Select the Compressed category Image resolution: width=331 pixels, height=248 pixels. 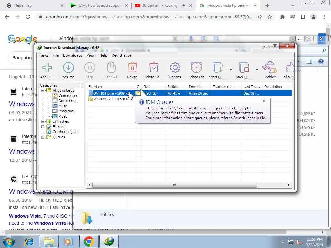click(68, 96)
